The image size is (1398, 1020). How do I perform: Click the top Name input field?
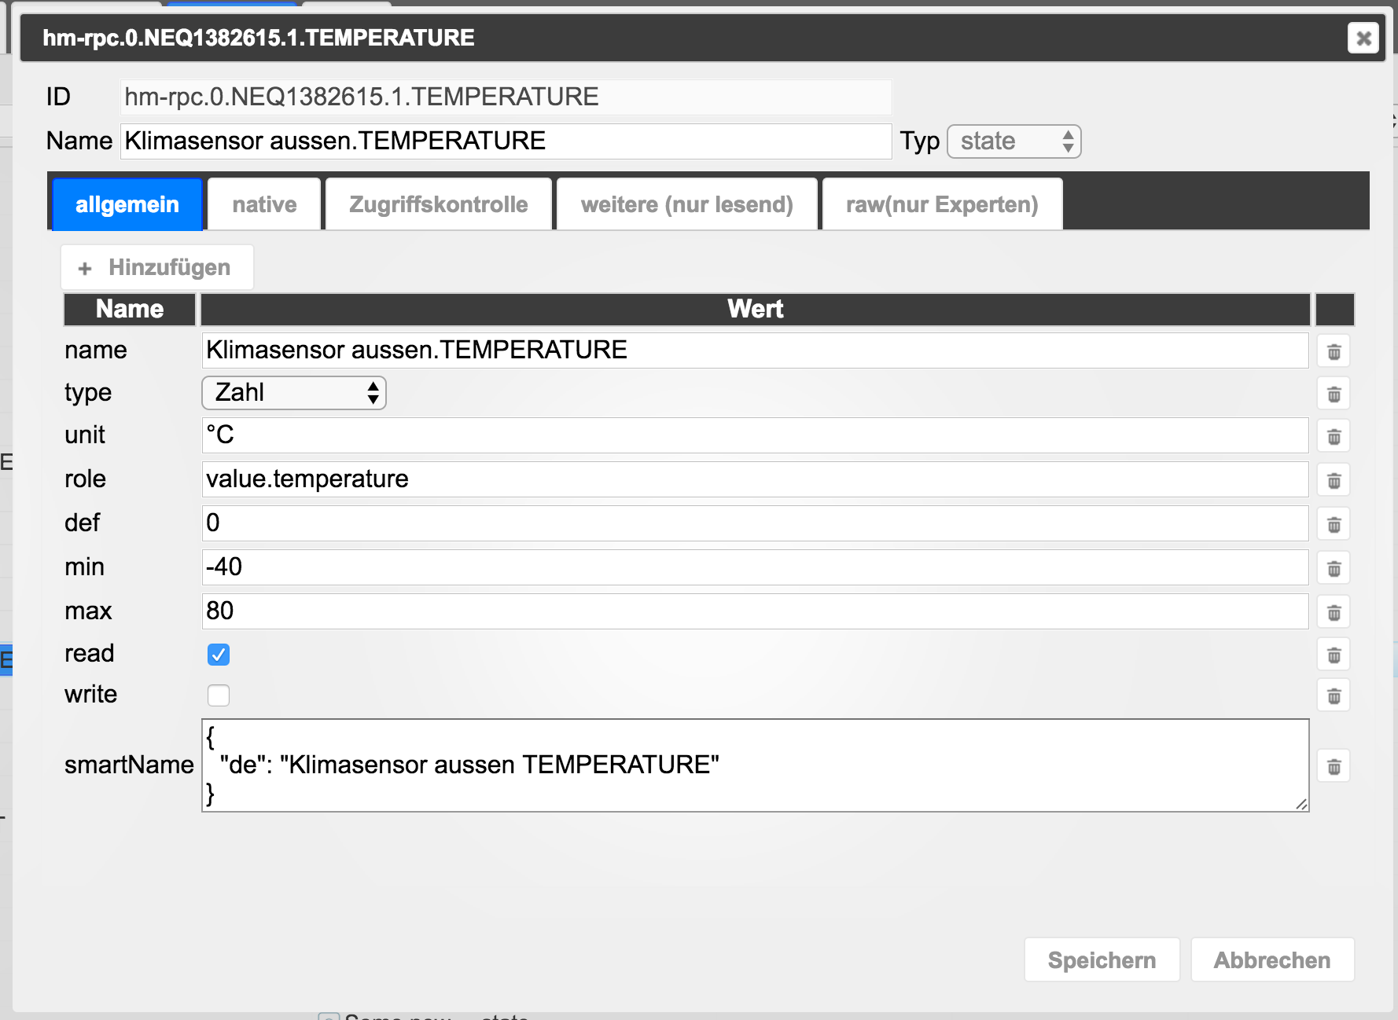(506, 141)
